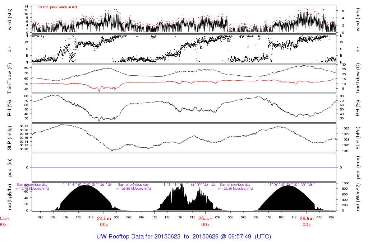Click the '24Jun 00z' date marker
This screenshot has width=368, height=251.
104,222
